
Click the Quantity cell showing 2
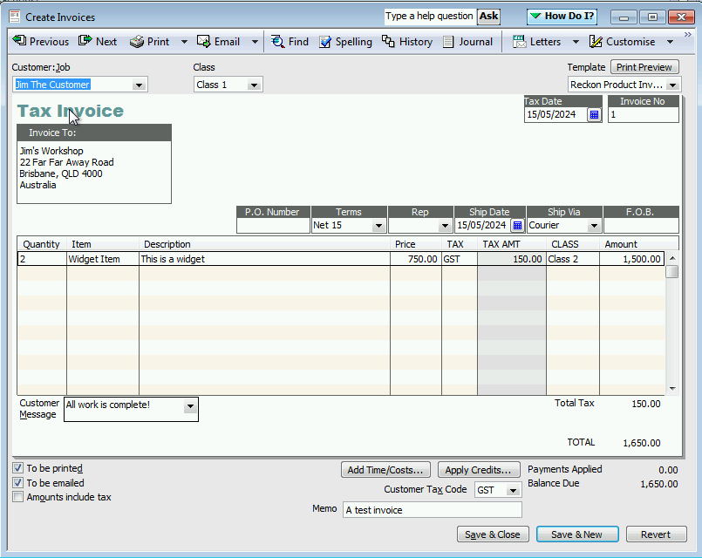coord(43,259)
